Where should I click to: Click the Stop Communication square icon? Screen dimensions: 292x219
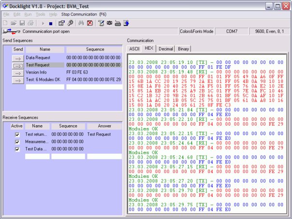51,24
